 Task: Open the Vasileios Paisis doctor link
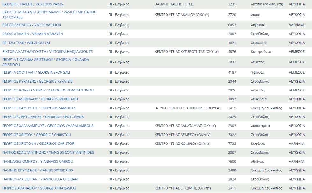point(32,4)
